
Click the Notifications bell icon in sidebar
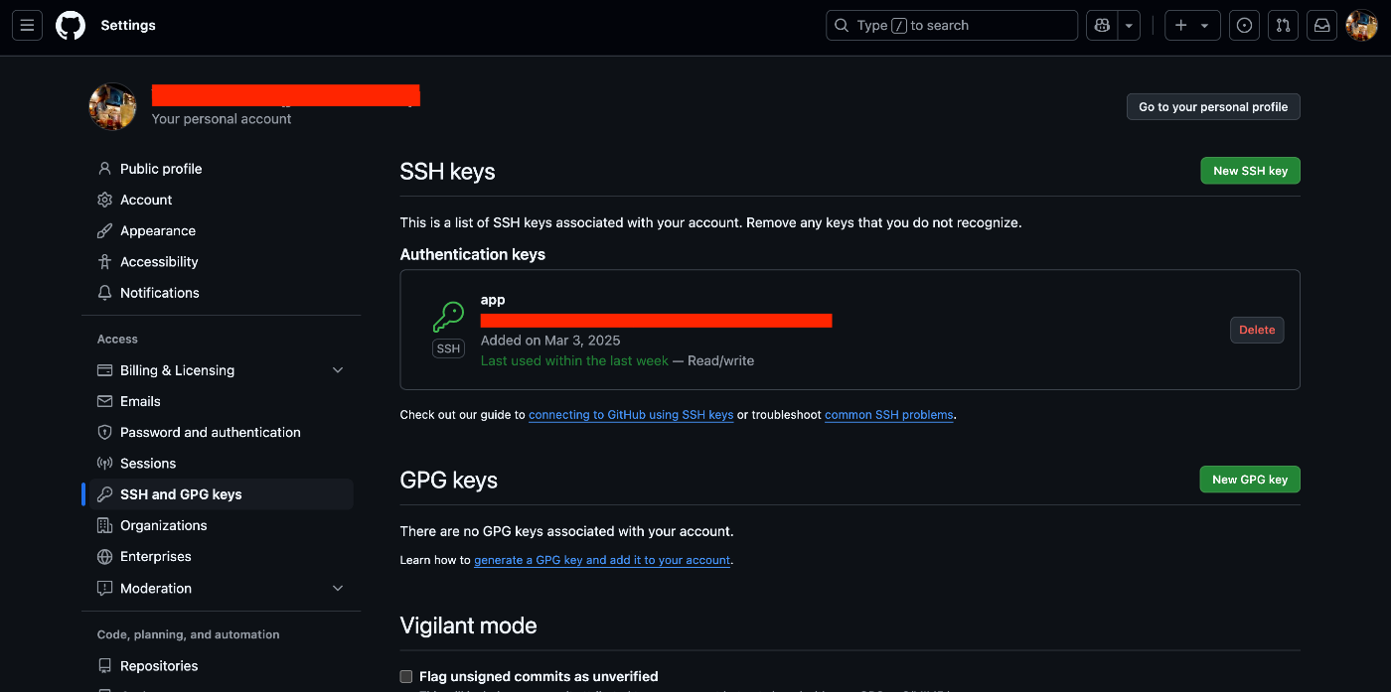click(x=105, y=292)
